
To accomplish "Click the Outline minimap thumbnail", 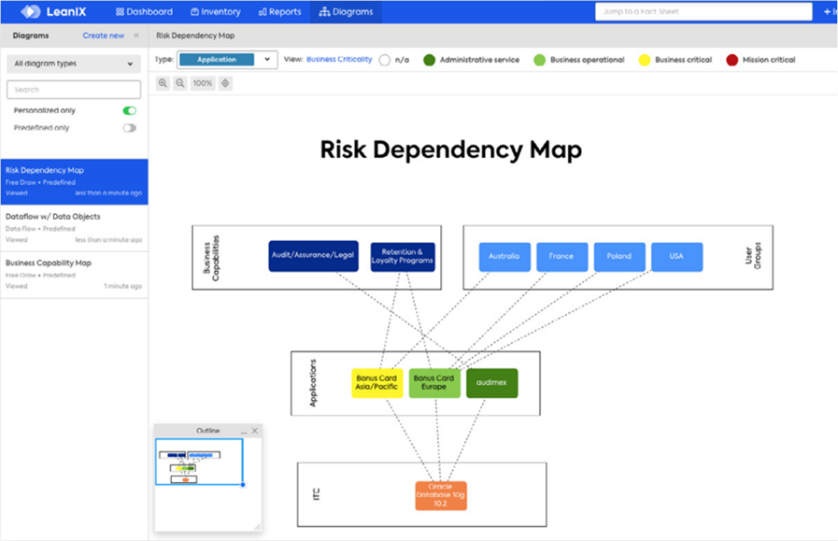I will tap(199, 462).
